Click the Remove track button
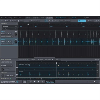This screenshot has height=100, width=100. [21, 21]
